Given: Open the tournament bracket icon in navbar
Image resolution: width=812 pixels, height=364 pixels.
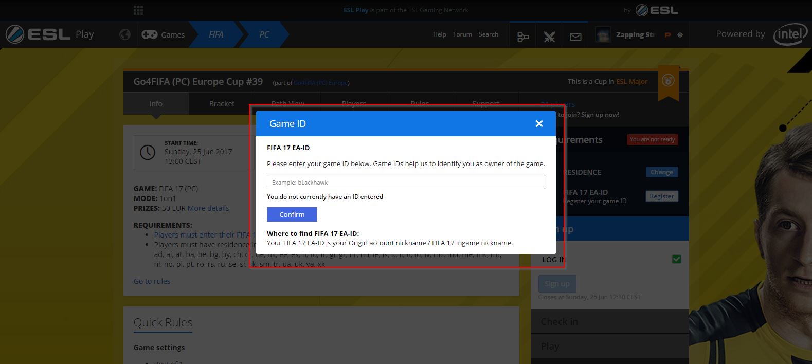Looking at the screenshot, I should [523, 37].
